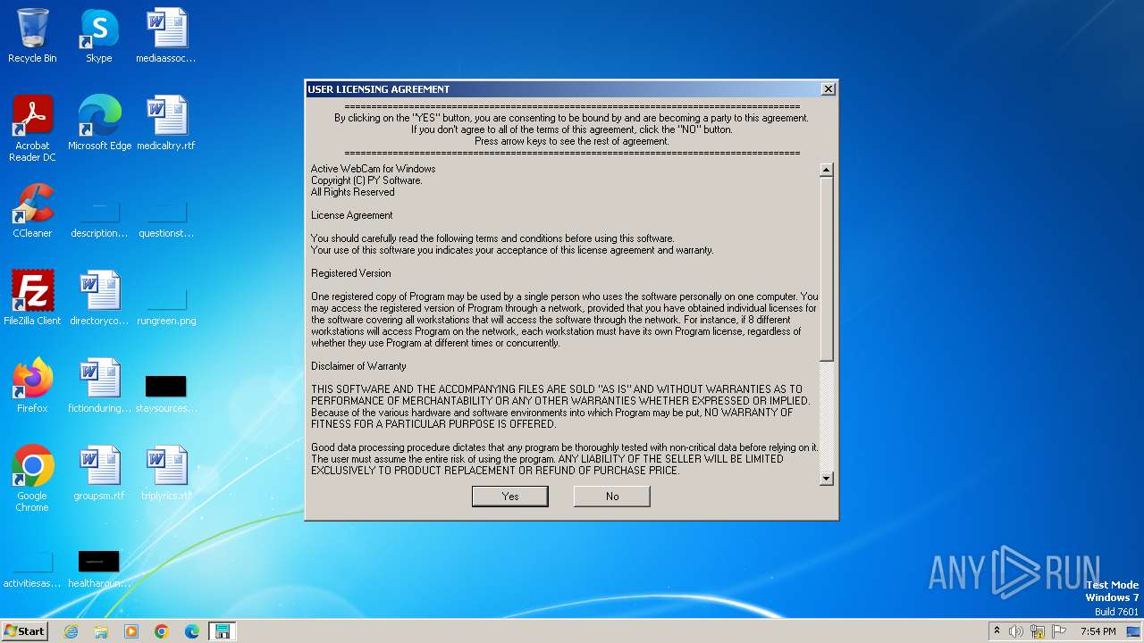Click the scroll down arrow of the agreement text

pos(826,478)
